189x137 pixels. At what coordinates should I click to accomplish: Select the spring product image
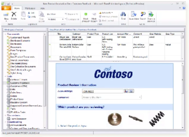(157, 119)
